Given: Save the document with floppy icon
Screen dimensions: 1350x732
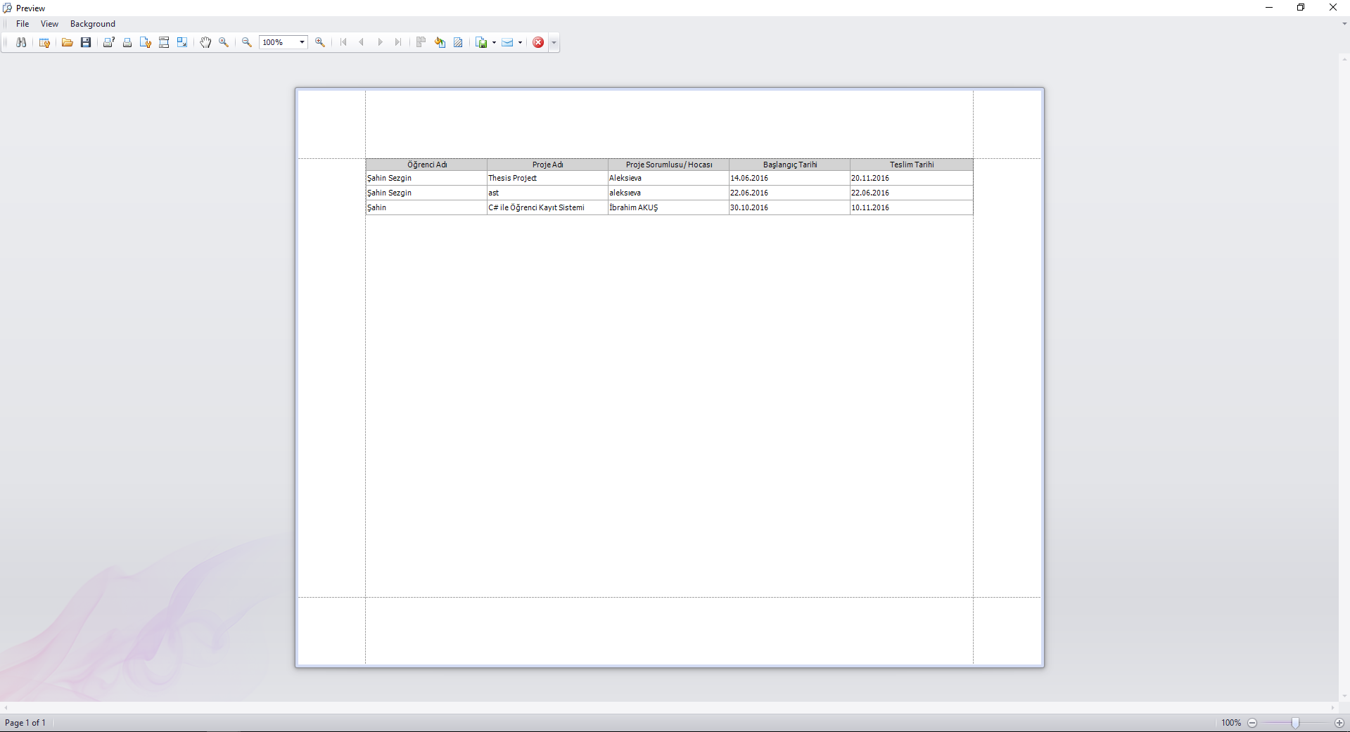Looking at the screenshot, I should click(x=86, y=42).
